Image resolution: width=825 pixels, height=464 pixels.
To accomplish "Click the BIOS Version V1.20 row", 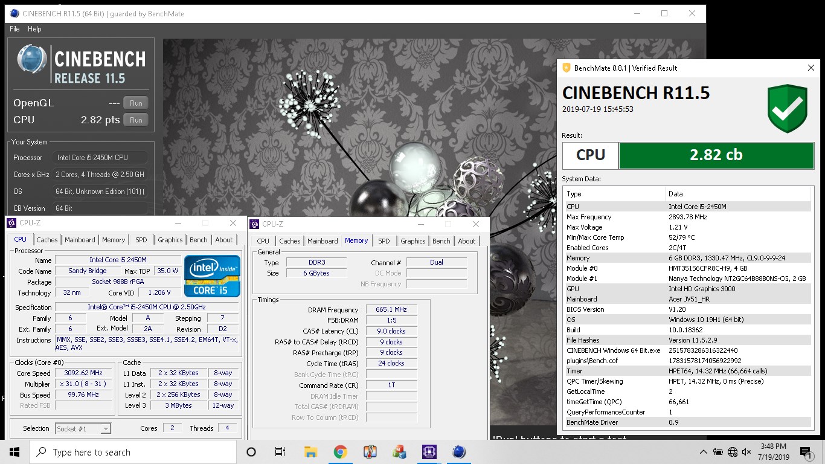I will click(688, 309).
